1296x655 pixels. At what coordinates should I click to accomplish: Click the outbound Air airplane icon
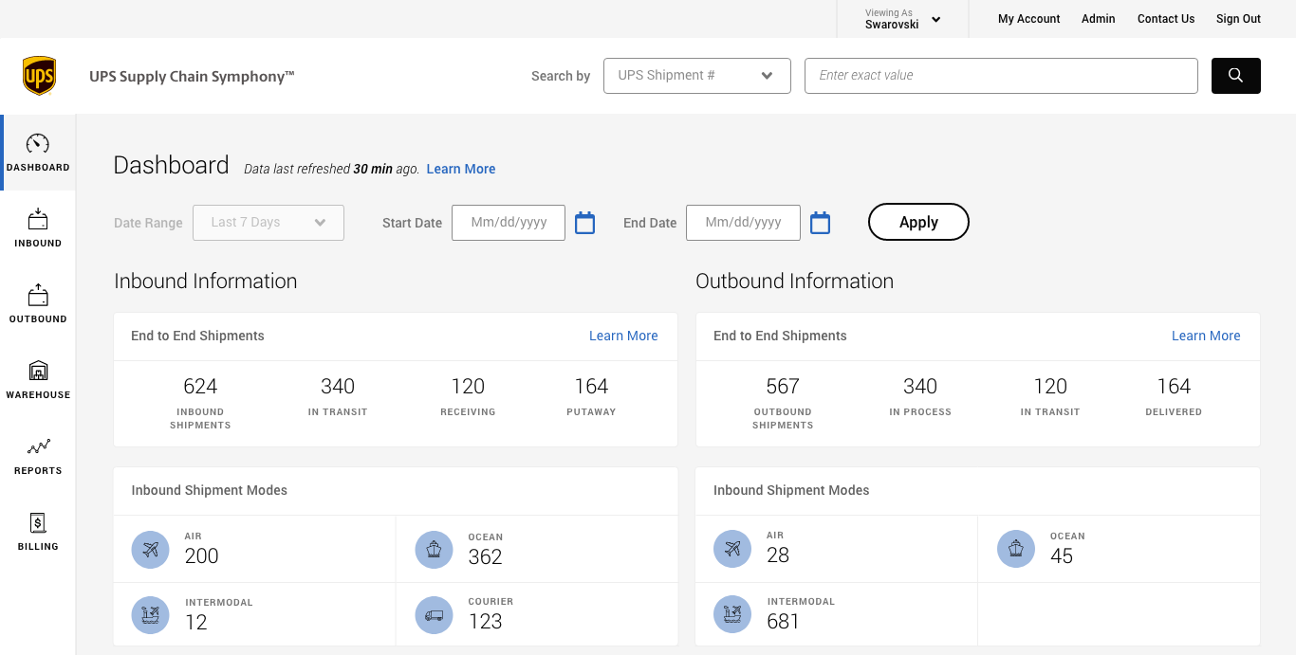[x=731, y=549]
